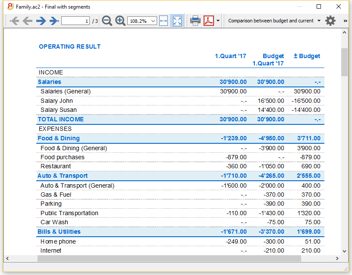Viewport: 352px width, 275px height.
Task: Go to next page arrow
Action: (41, 21)
